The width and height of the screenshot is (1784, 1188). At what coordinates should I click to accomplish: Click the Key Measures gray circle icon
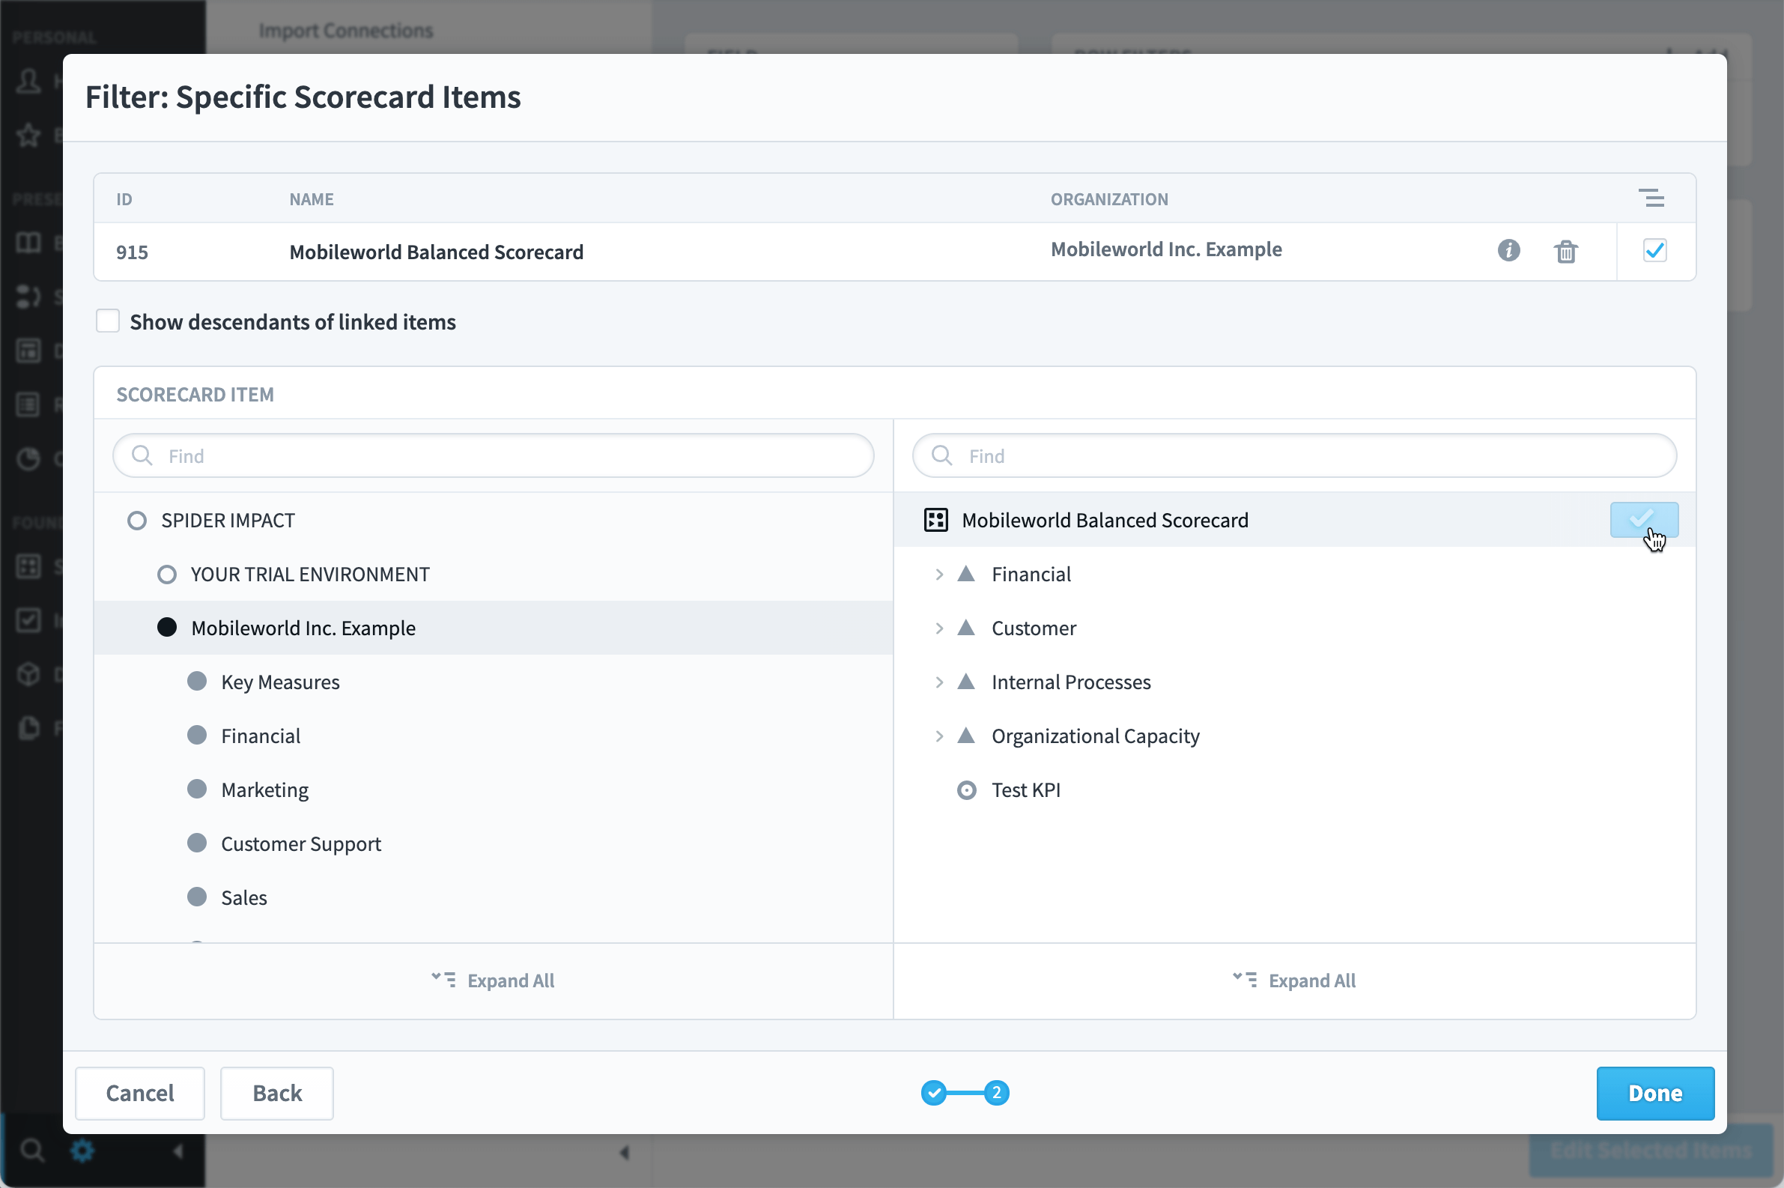pyautogui.click(x=197, y=681)
